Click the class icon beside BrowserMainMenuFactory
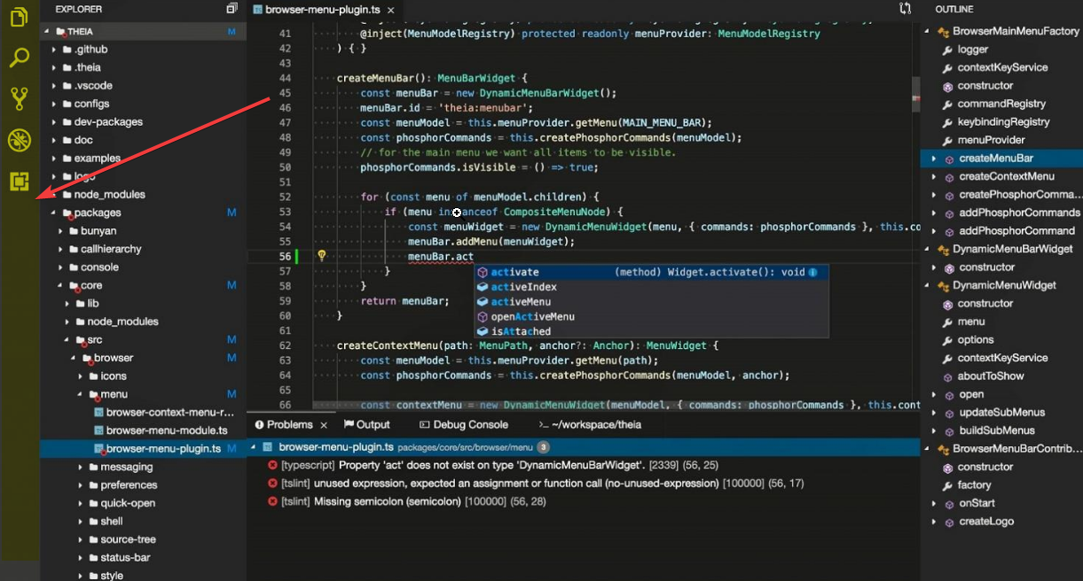Viewport: 1083px width, 581px height. tap(943, 31)
